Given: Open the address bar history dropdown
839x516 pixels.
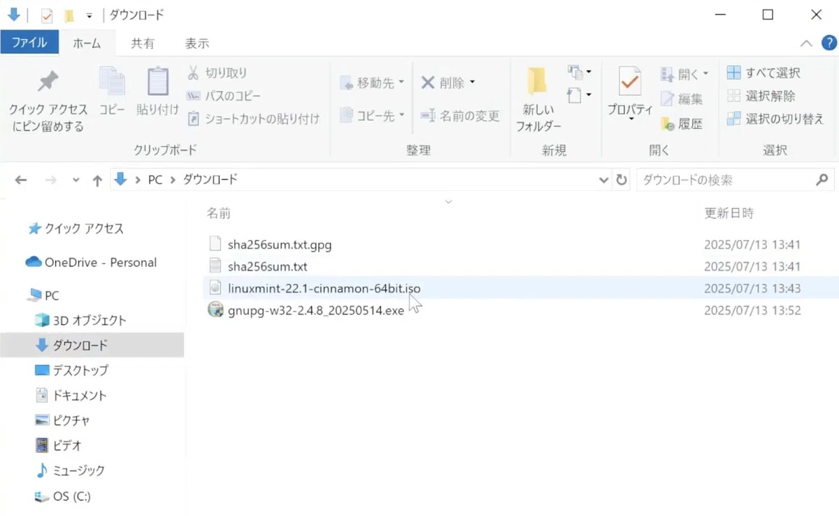Looking at the screenshot, I should [x=604, y=180].
